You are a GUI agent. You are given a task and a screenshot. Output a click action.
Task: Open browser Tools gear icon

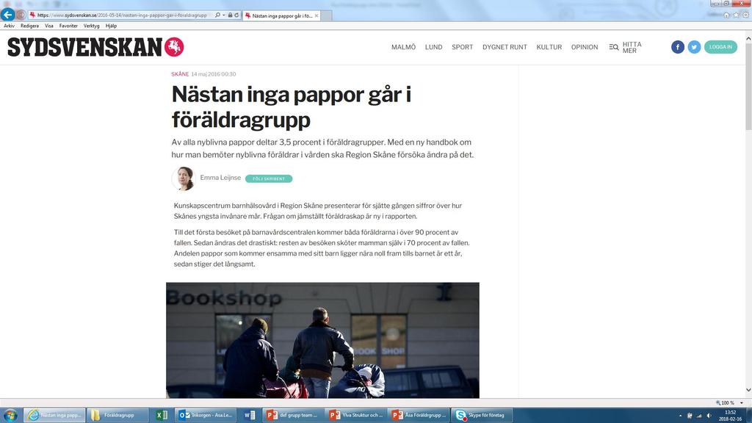coord(745,15)
